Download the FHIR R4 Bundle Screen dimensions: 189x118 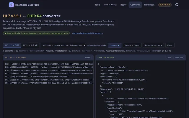coord(179,58)
